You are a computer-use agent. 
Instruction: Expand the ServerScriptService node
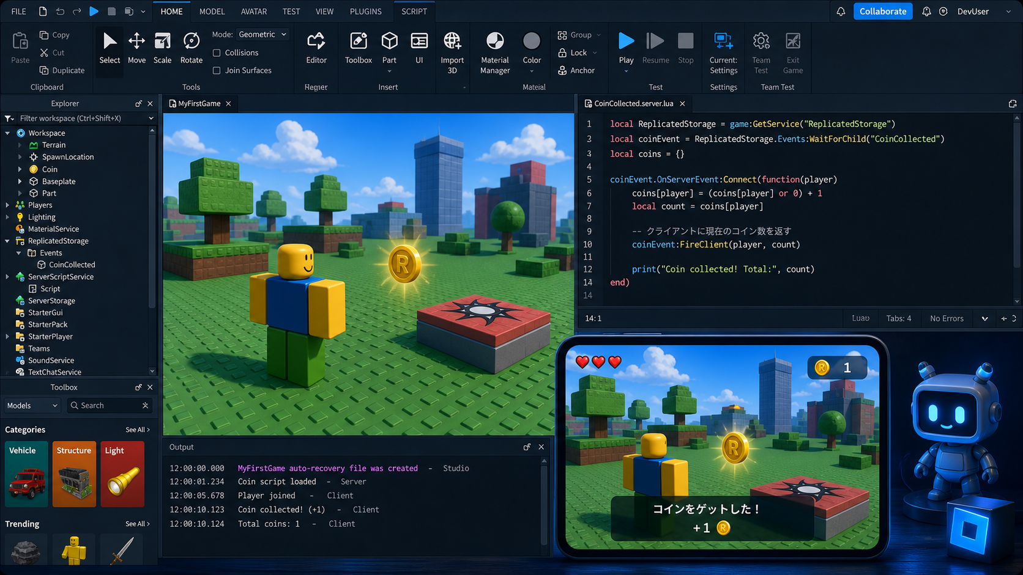[7, 277]
